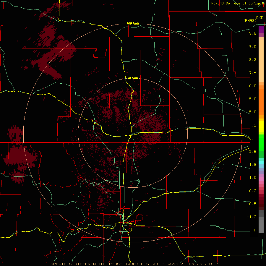This screenshot has width=266, height=266.
Task: Click the 2.6 value on the color scale
Action: point(253,151)
